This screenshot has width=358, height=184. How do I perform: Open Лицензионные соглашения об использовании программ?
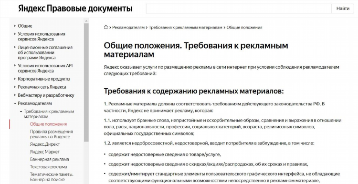coord(45,52)
